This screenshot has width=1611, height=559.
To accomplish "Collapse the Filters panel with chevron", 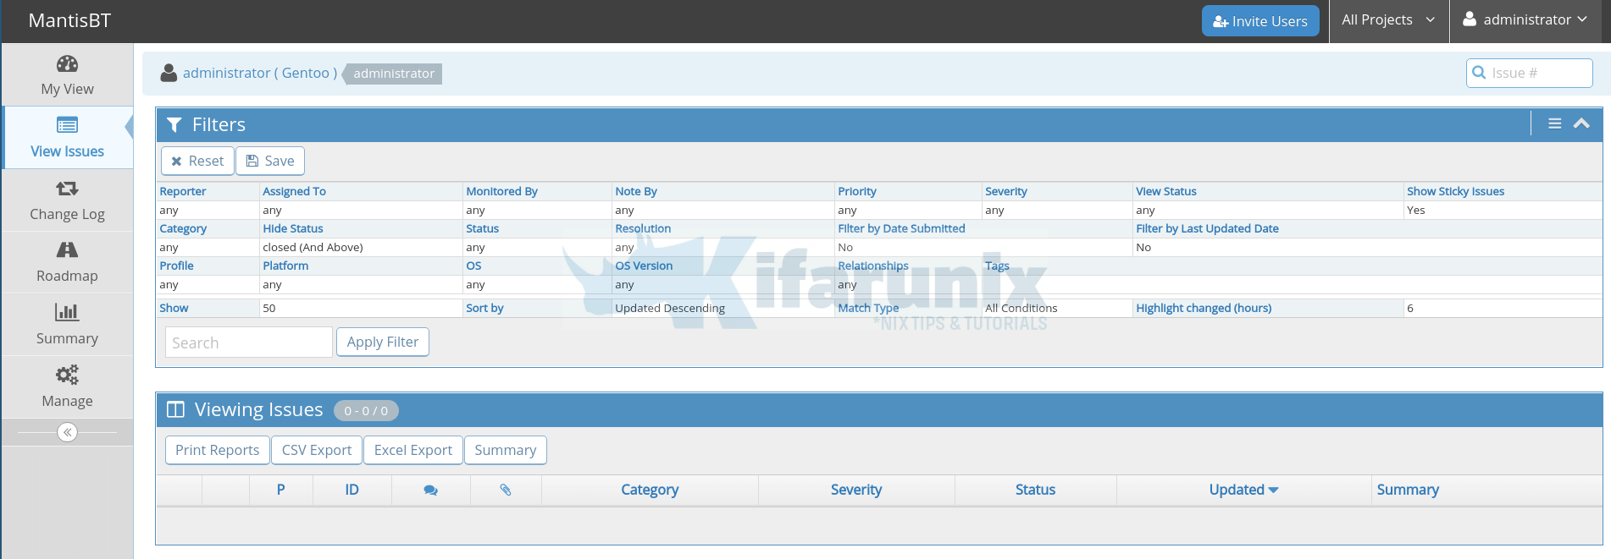I will click(x=1581, y=123).
